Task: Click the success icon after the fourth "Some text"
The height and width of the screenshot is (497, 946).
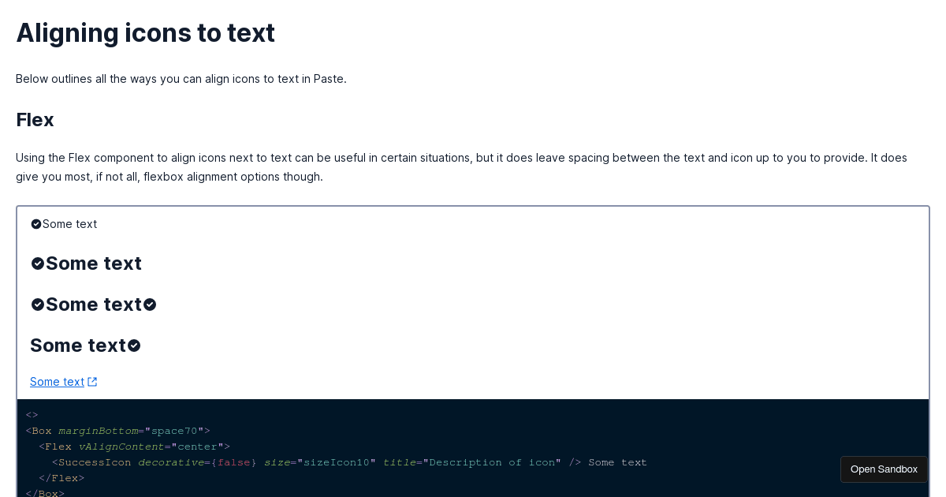Action: [x=133, y=345]
